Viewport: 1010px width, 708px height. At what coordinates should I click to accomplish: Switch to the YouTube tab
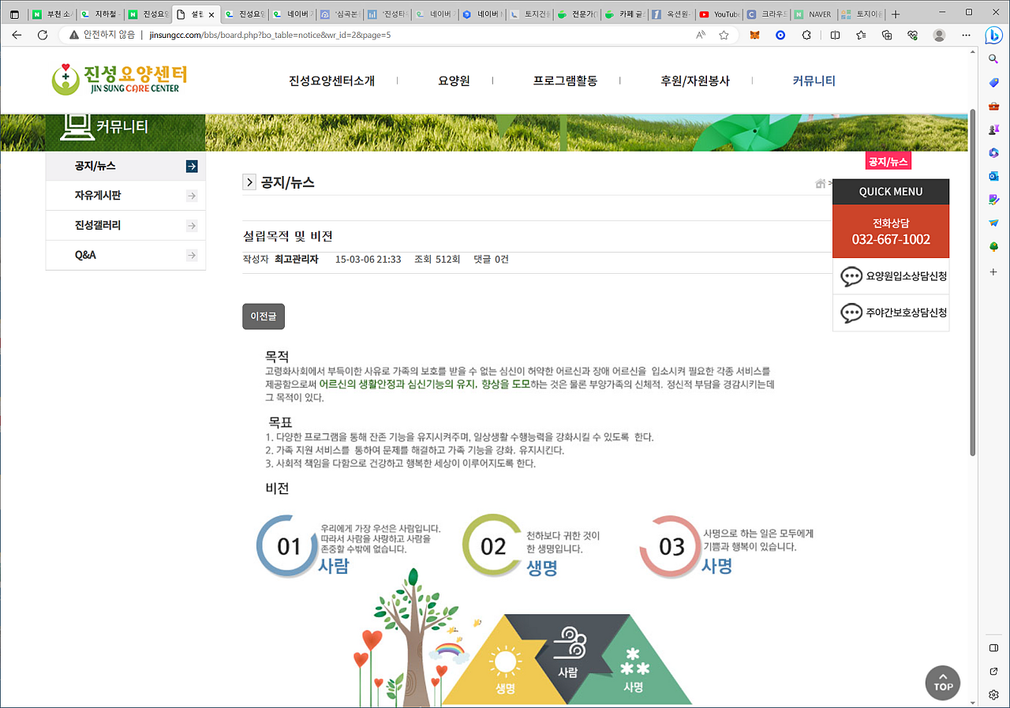point(718,14)
